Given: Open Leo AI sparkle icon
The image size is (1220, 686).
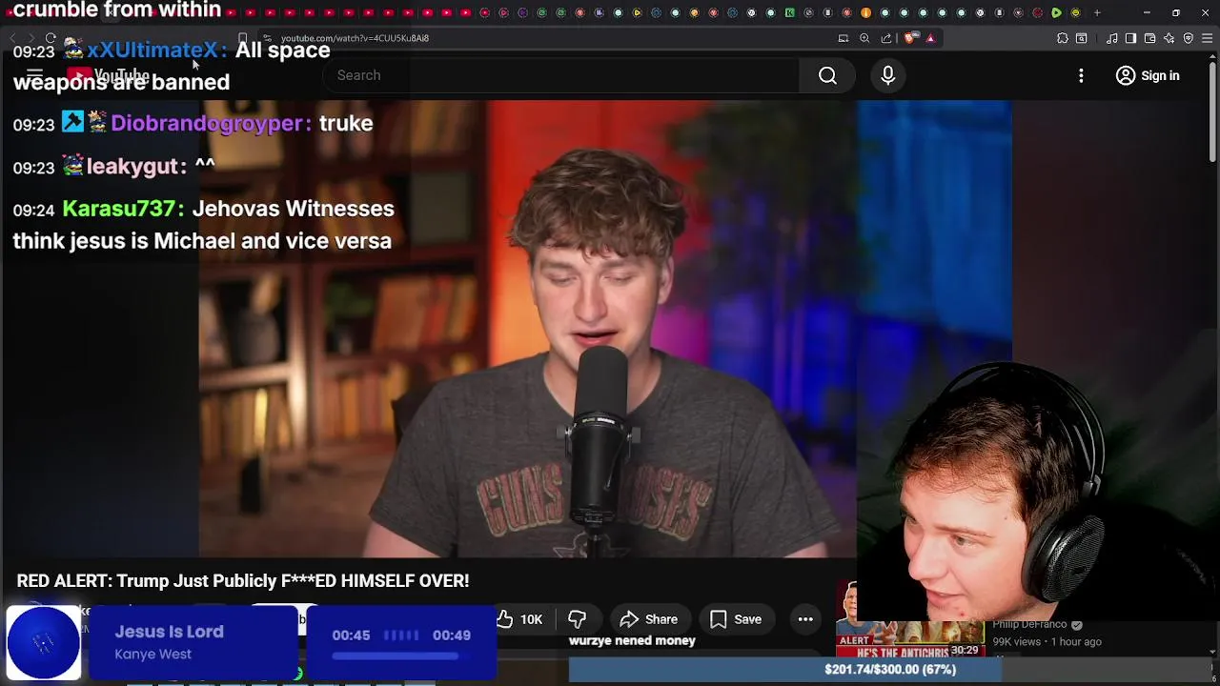Looking at the screenshot, I should (x=1169, y=38).
